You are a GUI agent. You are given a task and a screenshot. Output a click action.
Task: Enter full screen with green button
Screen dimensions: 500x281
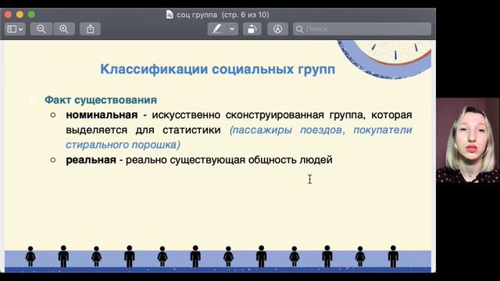31,14
